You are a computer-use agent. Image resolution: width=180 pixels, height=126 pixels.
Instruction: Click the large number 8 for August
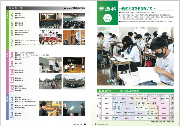click(x=12, y=55)
